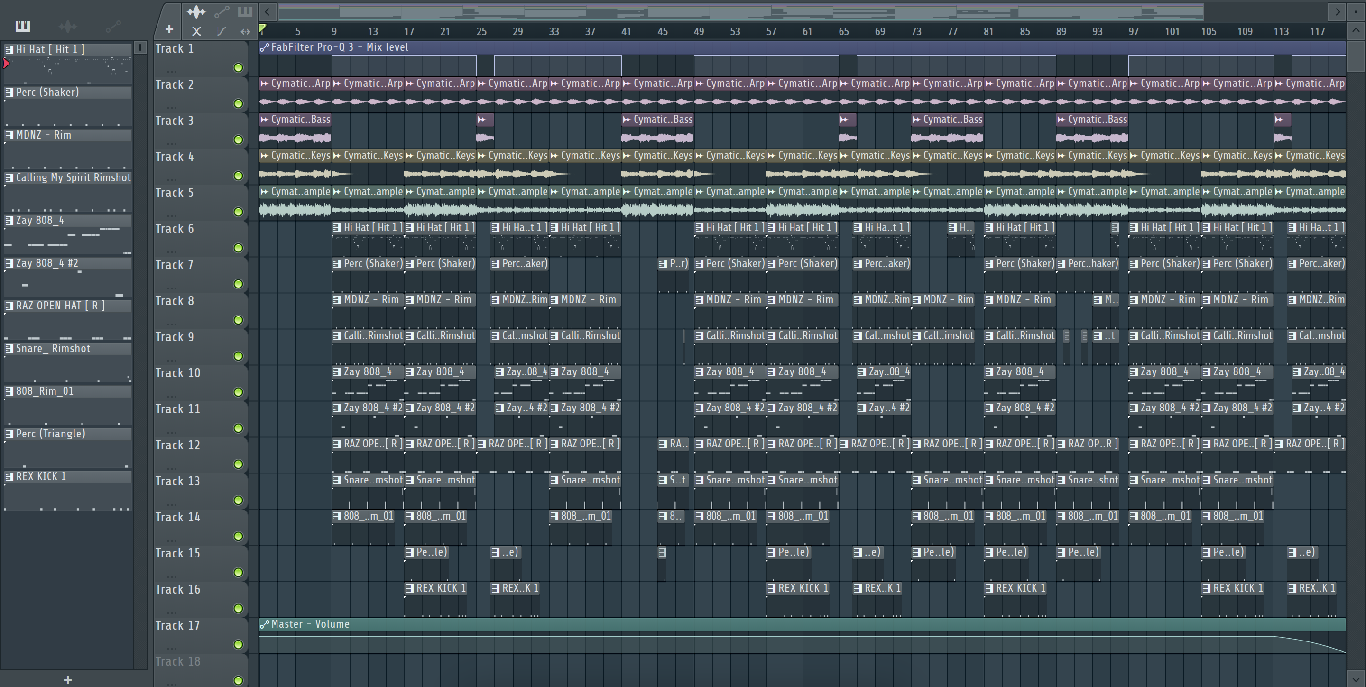
Task: Mute Track 17 with its green LED
Action: point(238,645)
